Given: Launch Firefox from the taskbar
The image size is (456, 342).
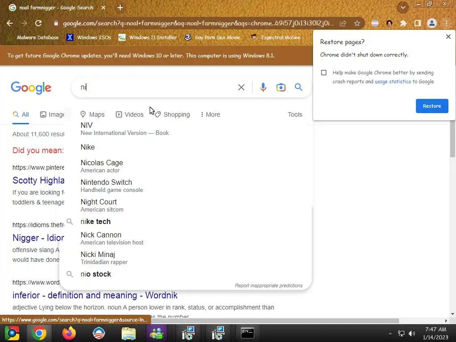Looking at the screenshot, I should [69, 333].
